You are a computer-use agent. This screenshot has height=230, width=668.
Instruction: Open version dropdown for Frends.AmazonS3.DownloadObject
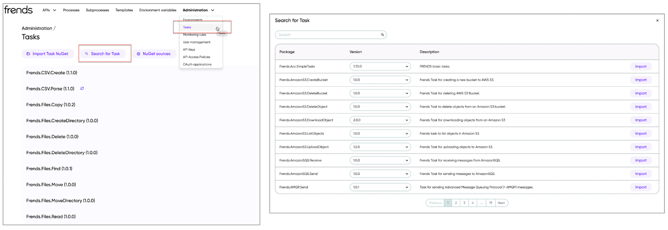coord(380,120)
